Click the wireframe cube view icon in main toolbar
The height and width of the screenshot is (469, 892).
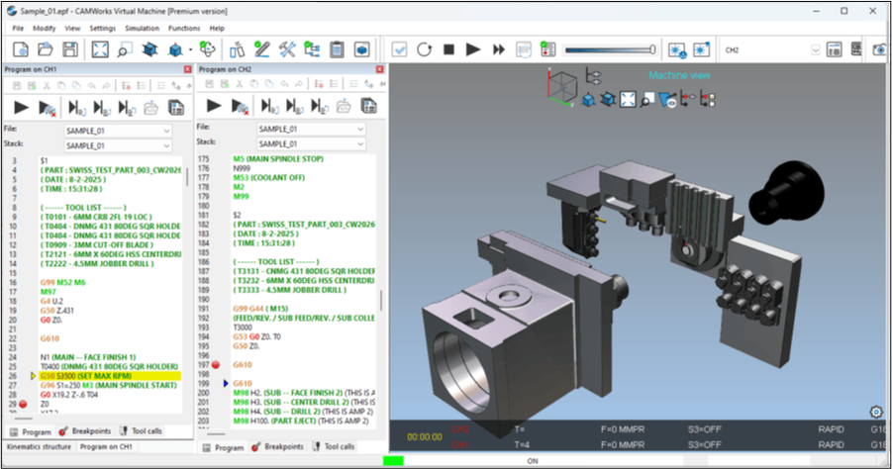(x=149, y=49)
